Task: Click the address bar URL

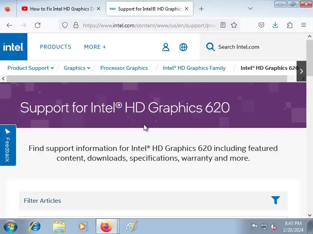Action: [149, 25]
